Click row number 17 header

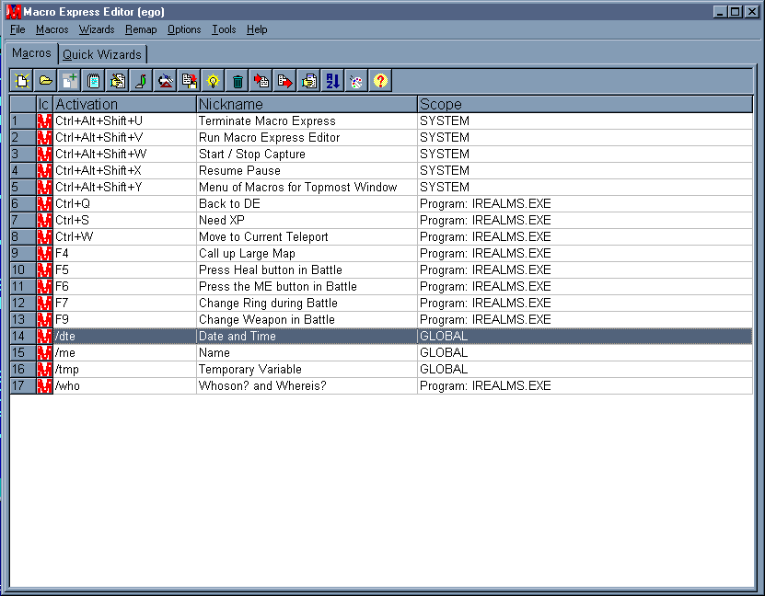[x=23, y=386]
